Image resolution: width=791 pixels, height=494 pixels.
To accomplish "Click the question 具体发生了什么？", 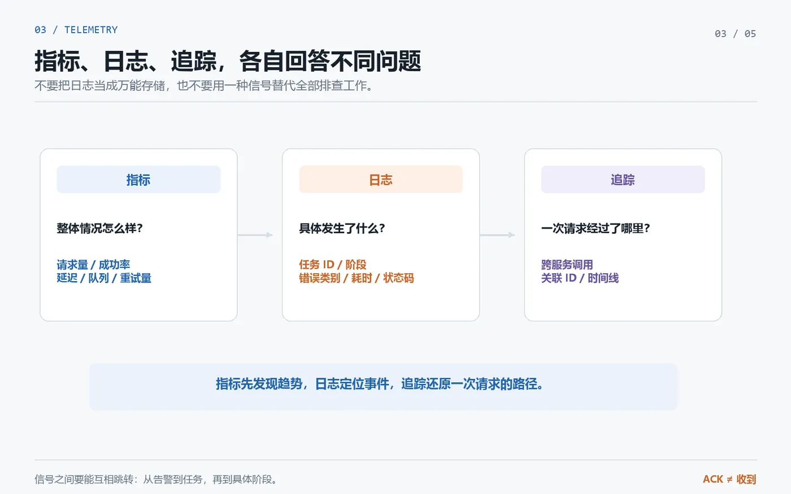I will [x=342, y=228].
